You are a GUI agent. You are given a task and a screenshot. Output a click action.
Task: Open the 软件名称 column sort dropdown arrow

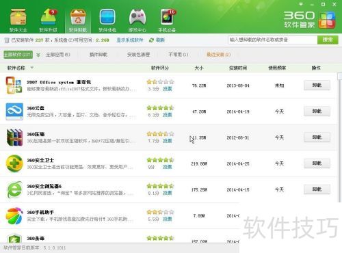32,68
